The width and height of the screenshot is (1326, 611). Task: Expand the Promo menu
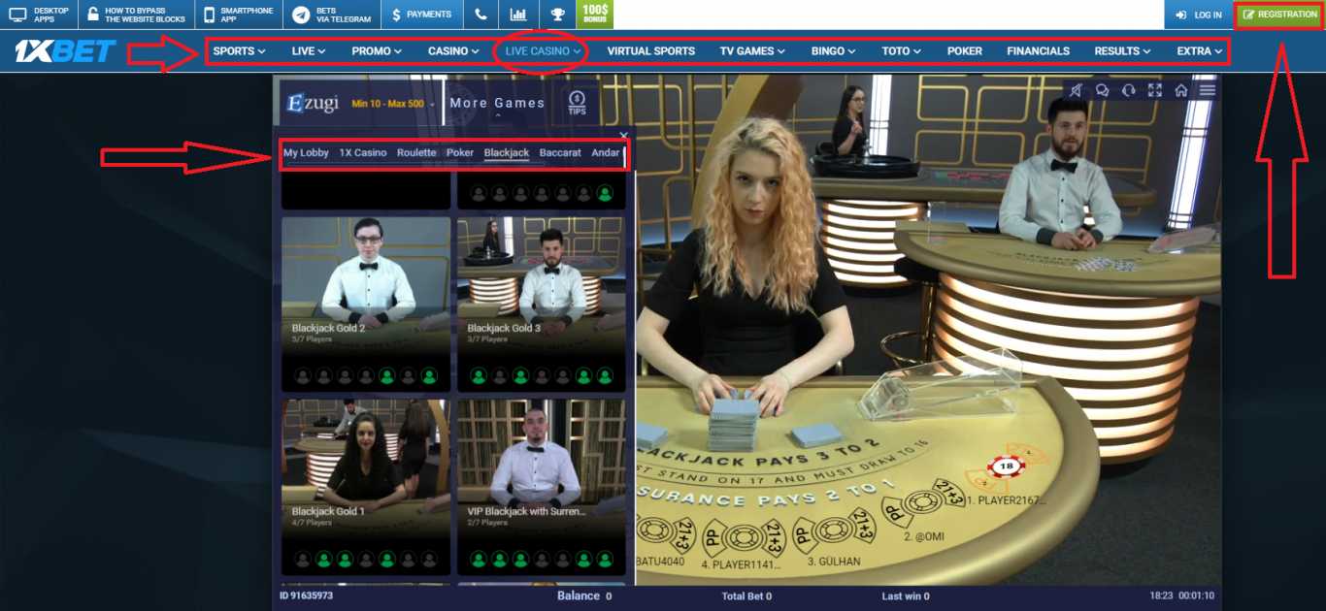click(377, 51)
